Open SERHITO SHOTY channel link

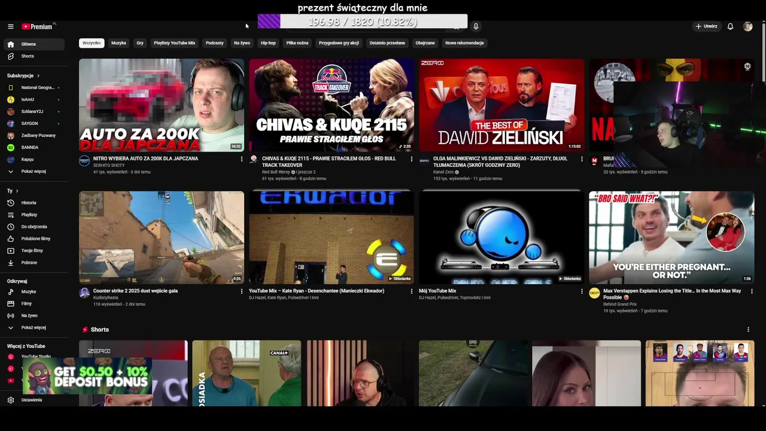(x=109, y=165)
